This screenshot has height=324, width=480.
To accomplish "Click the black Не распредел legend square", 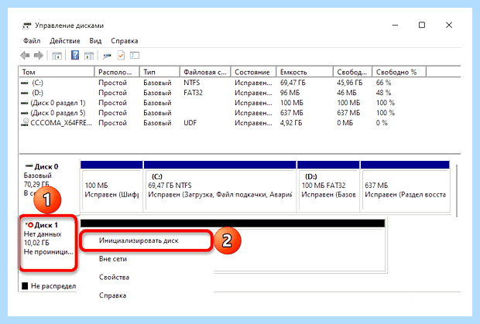I will 25,286.
